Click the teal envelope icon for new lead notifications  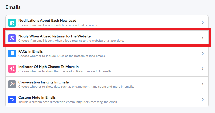12,23
